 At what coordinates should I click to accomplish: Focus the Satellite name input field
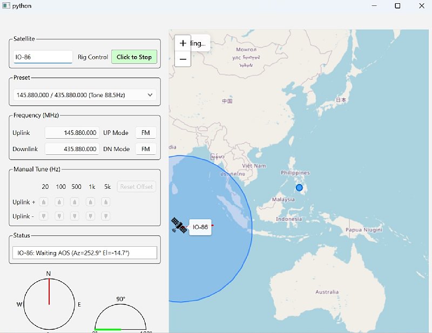click(43, 57)
